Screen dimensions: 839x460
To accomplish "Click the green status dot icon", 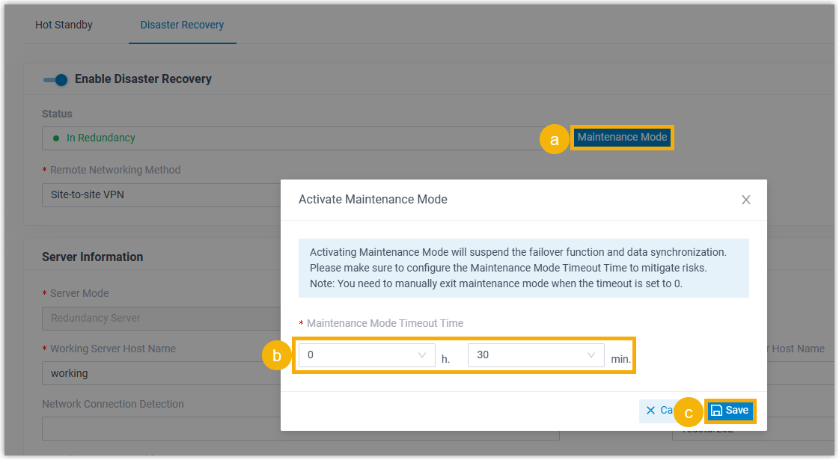I will (56, 138).
